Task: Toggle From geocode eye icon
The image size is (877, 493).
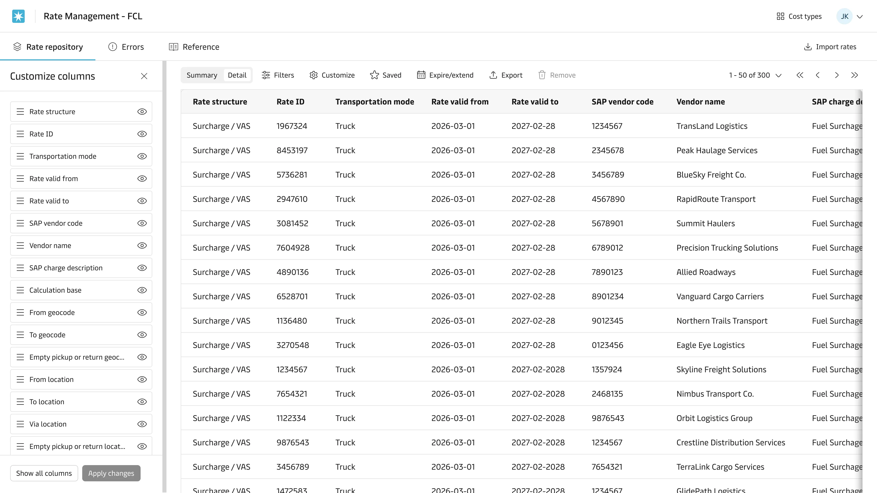Action: pyautogui.click(x=142, y=312)
